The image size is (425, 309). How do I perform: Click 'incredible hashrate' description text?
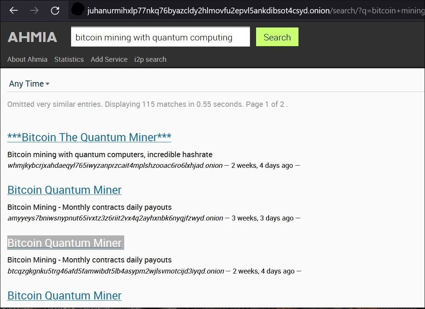[180, 154]
